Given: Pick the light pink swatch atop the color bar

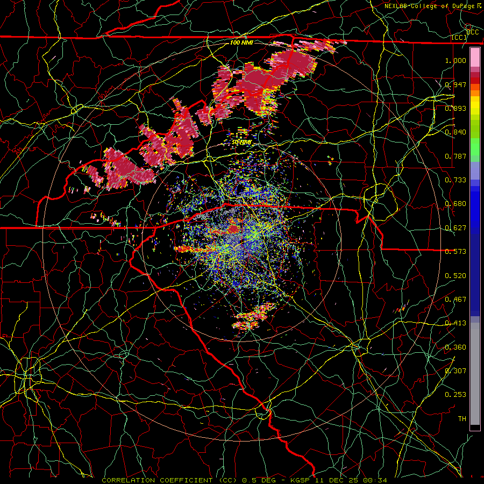Looking at the screenshot, I should point(475,58).
